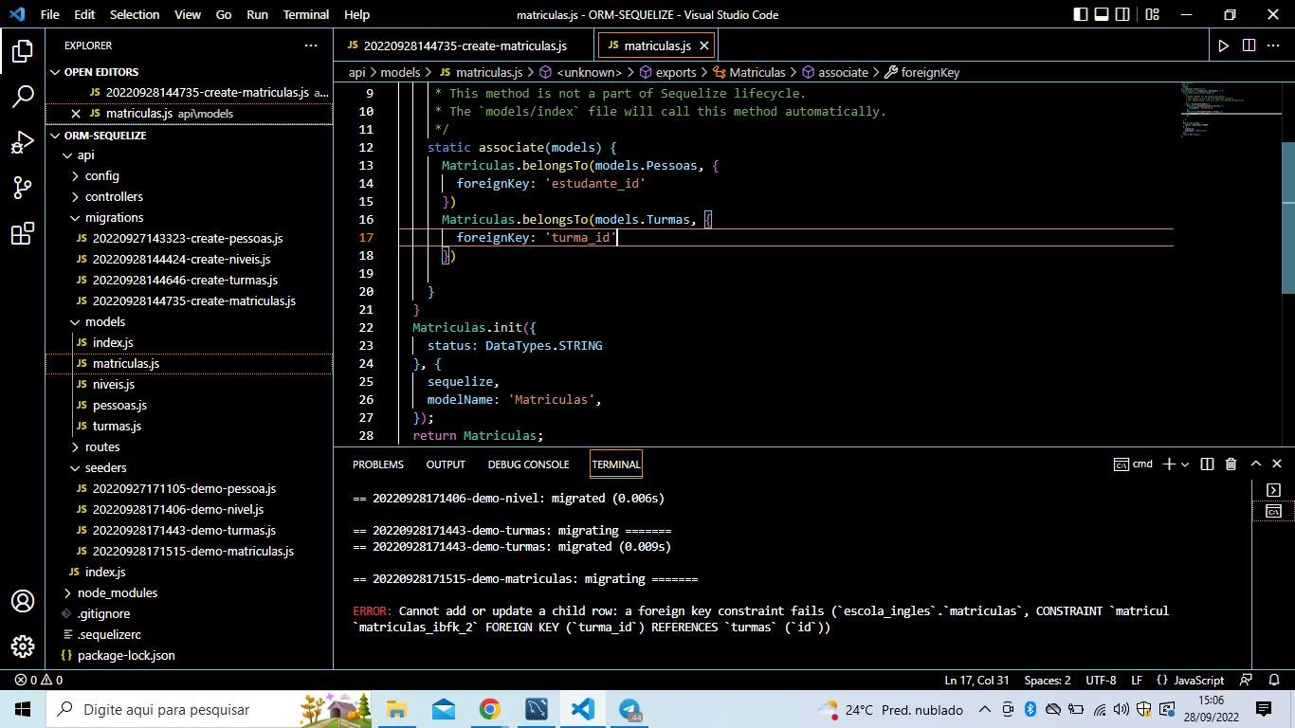This screenshot has width=1295, height=728.
Task: Click UTF-8 encoding in status bar
Action: [1101, 680]
